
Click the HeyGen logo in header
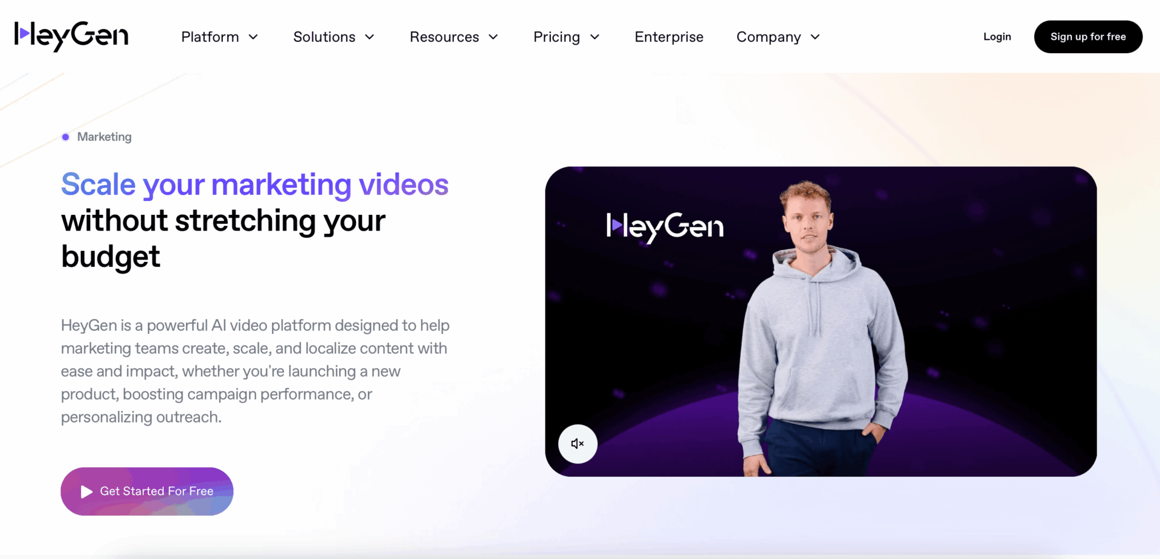(71, 36)
